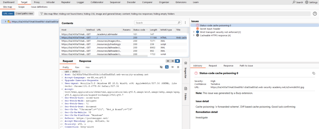Open the message editor hamburger menu
Viewport: 319px width, 129px height.
(178, 67)
